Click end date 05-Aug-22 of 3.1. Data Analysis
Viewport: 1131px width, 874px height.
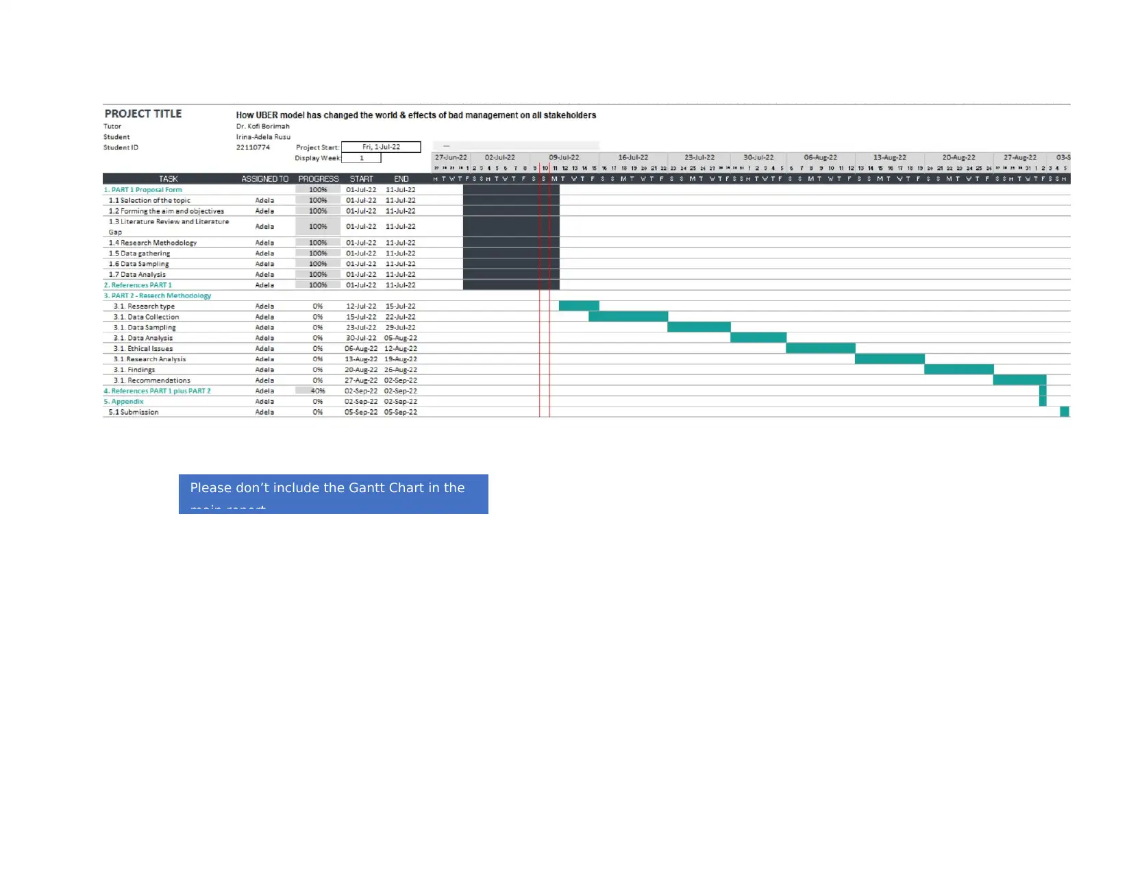(401, 338)
